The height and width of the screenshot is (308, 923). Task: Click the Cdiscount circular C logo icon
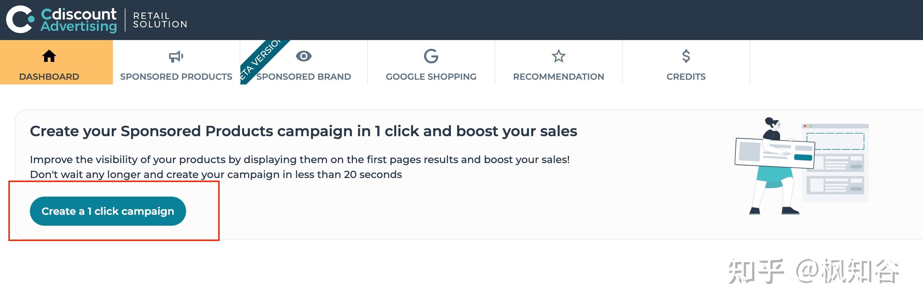click(x=20, y=20)
